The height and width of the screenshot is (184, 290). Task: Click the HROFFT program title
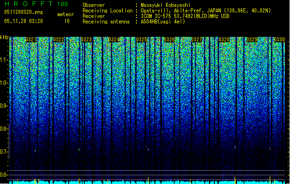point(29,4)
